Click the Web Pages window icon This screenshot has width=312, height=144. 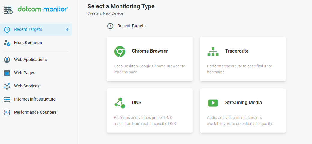point(7,73)
